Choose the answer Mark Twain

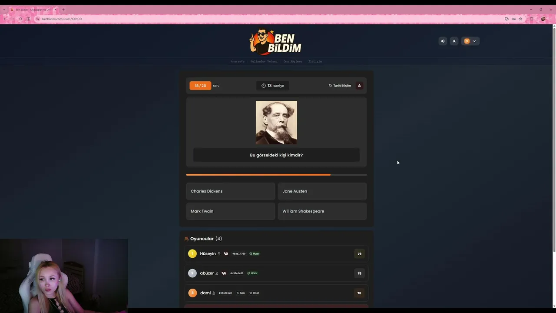[x=231, y=211]
